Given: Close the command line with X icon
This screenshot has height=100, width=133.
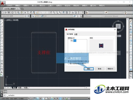Looking at the screenshot, I should coord(2,93).
